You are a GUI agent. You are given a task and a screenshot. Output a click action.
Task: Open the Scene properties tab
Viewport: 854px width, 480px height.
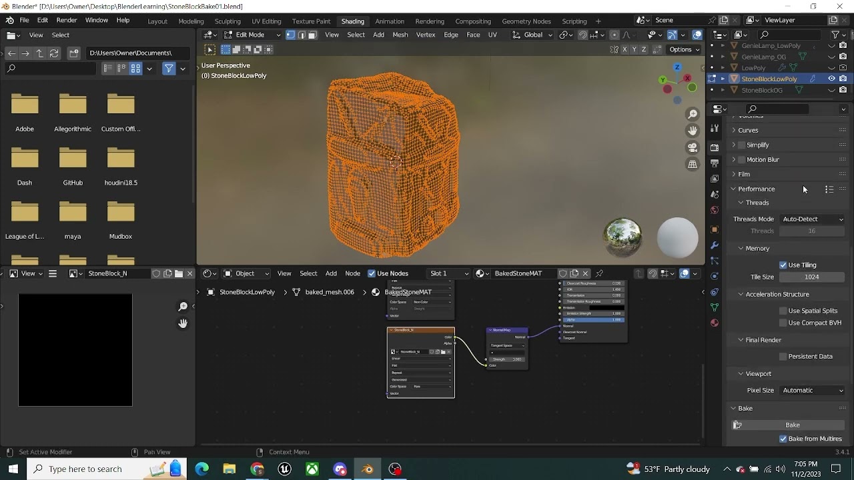tap(715, 194)
